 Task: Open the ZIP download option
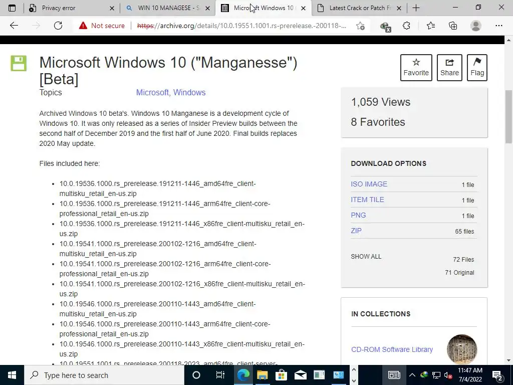[356, 231]
